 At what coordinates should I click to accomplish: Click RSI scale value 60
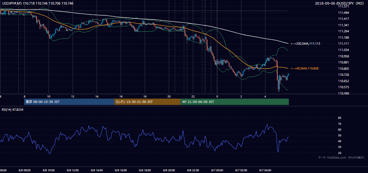click(x=339, y=129)
